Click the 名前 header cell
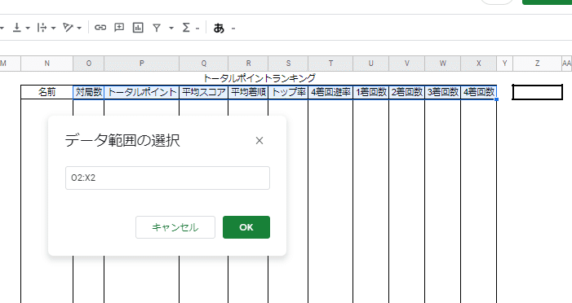This screenshot has height=303, width=572. pos(47,92)
